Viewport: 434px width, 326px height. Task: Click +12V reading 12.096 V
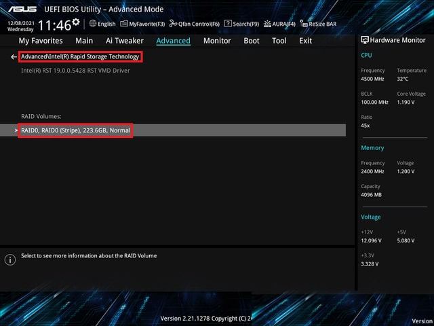coord(371,240)
